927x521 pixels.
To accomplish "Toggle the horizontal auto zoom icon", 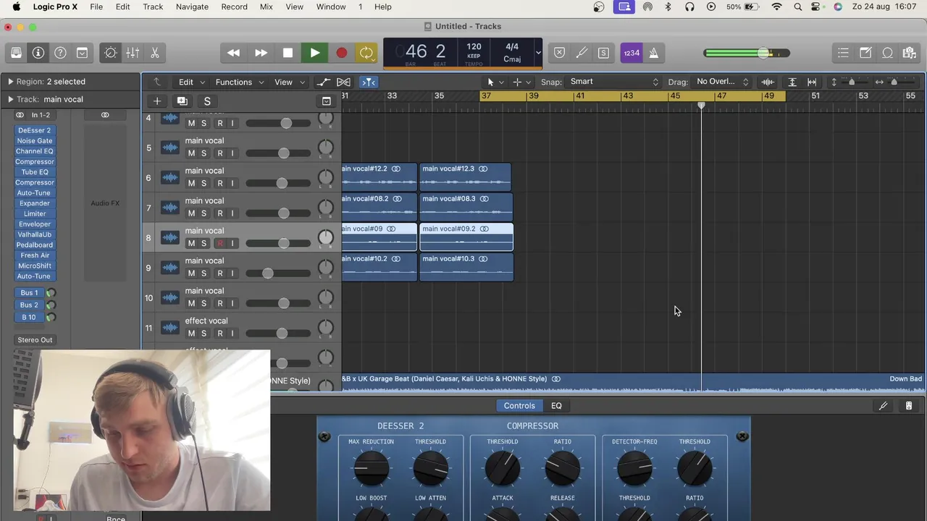I will (x=812, y=82).
